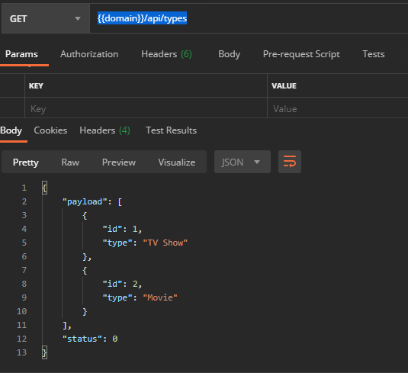Open the JSON format dropdown
This screenshot has width=408, height=373.
pos(243,162)
